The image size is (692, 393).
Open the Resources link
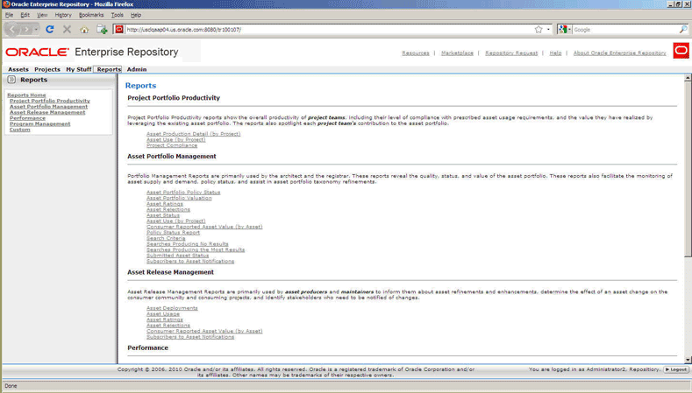pos(416,53)
